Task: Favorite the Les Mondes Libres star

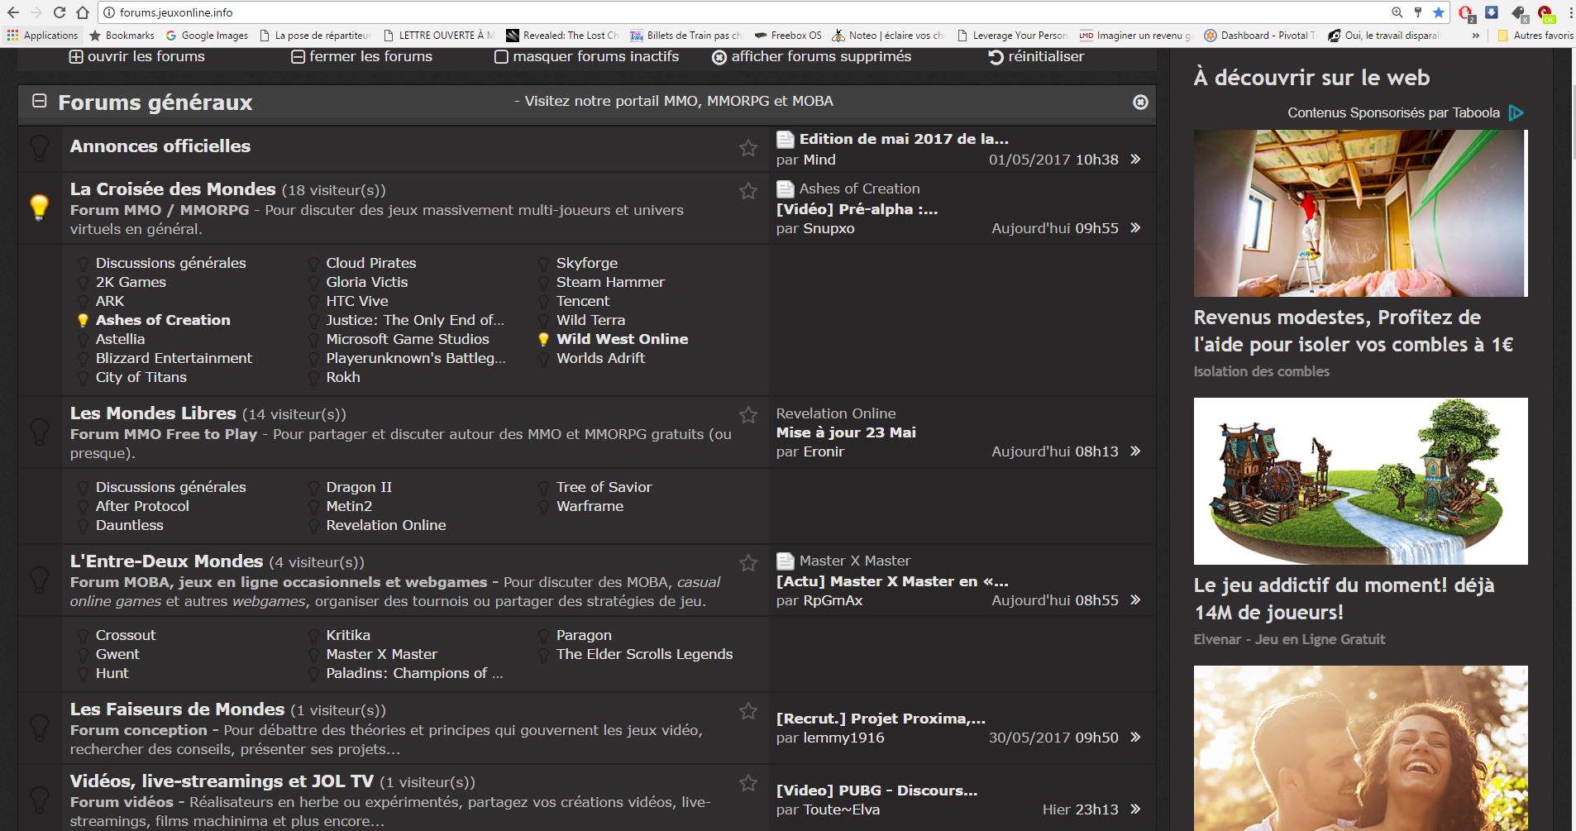Action: click(748, 415)
